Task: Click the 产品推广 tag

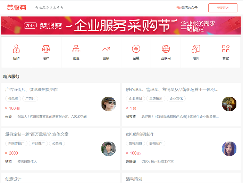Action: (x=38, y=143)
